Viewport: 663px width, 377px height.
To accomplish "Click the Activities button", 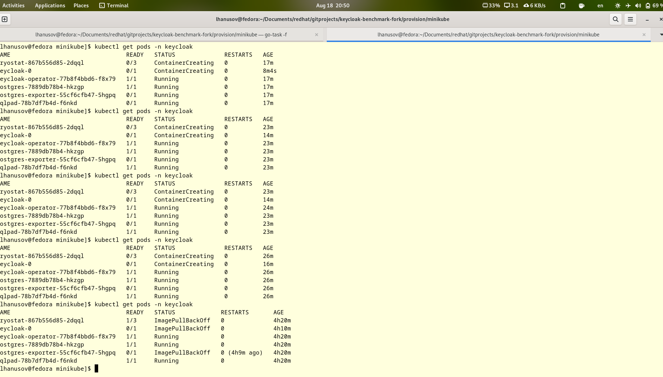I will (13, 6).
